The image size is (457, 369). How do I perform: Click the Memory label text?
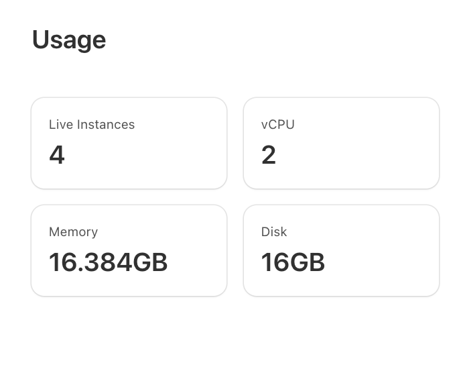coord(73,232)
